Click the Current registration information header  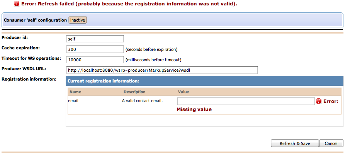pyautogui.click(x=103, y=81)
